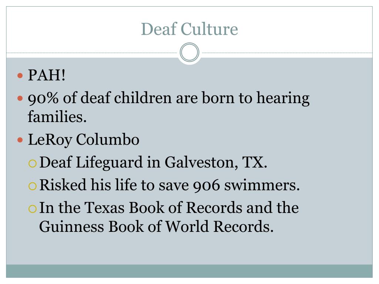This screenshot has height=284, width=379.
Task: Click the dashed divider line right of circle
Action: (286, 53)
